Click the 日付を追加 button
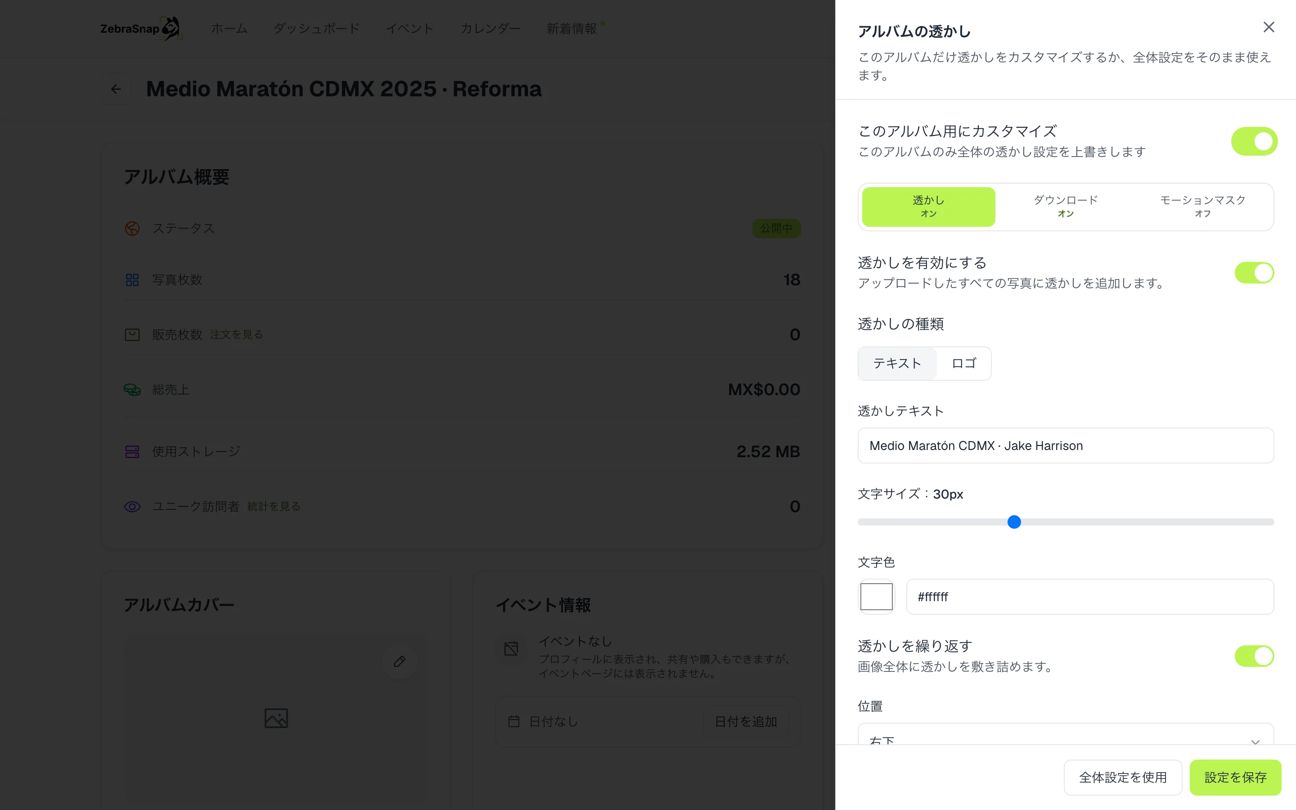The image size is (1296, 810). coord(746,722)
